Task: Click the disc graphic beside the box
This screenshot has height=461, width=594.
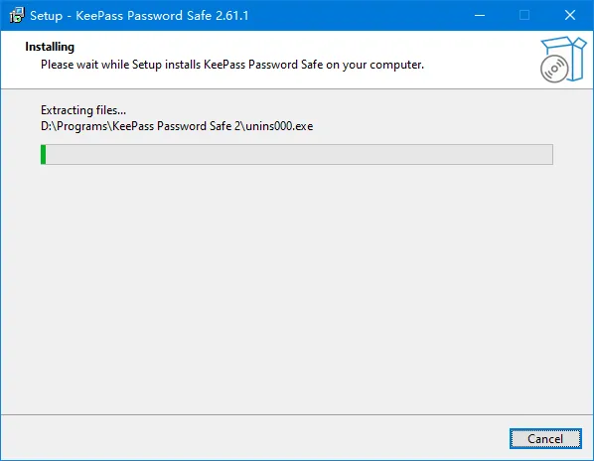Action: 554,69
